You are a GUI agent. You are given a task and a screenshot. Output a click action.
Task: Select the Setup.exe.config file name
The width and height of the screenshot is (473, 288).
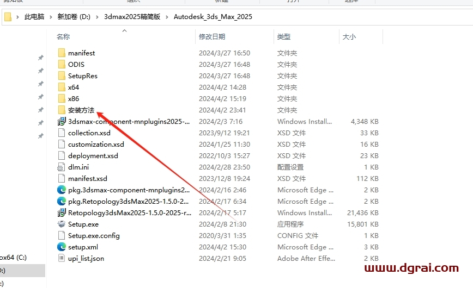[94, 236]
